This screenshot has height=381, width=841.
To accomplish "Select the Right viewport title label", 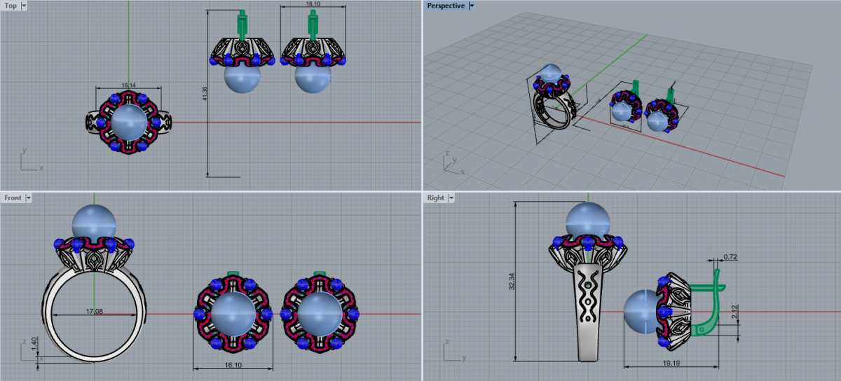I will tap(436, 198).
